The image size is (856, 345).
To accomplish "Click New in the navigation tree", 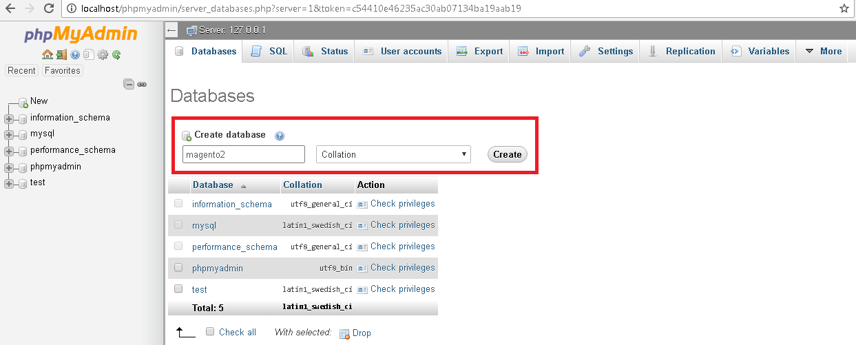I will (39, 101).
